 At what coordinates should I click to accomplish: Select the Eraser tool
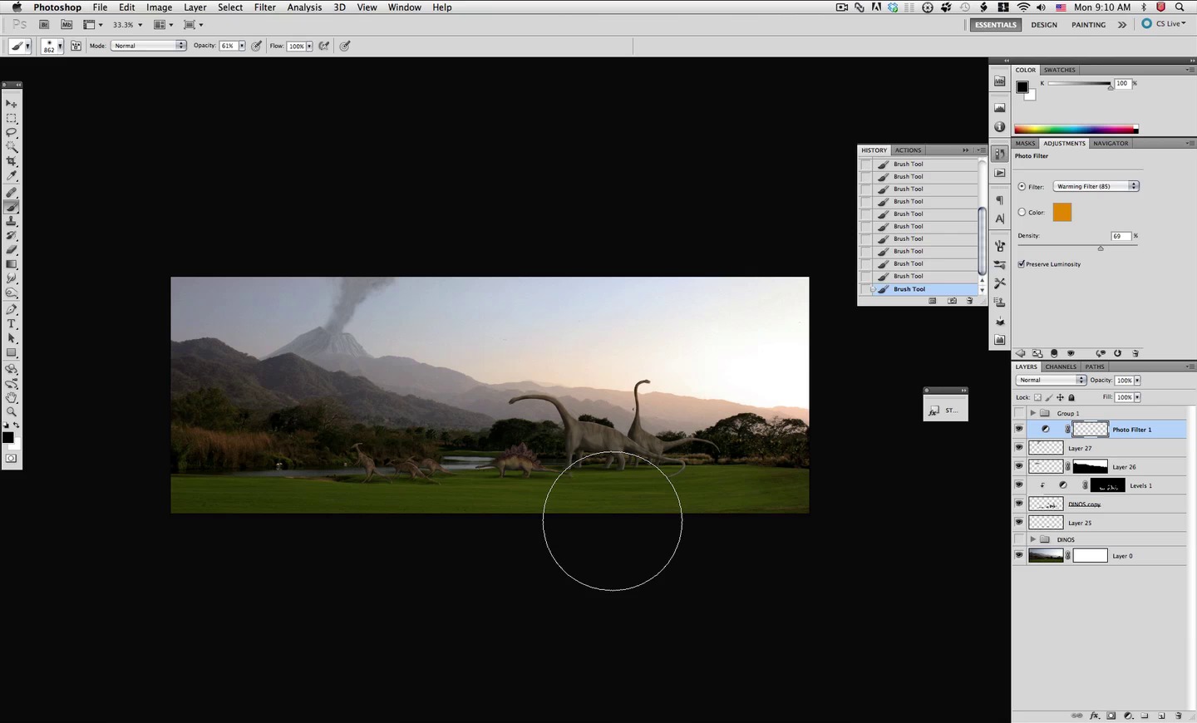point(12,249)
